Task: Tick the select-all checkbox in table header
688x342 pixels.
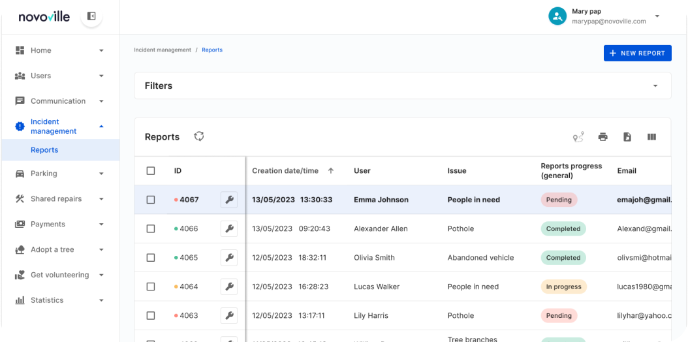Action: click(x=151, y=171)
